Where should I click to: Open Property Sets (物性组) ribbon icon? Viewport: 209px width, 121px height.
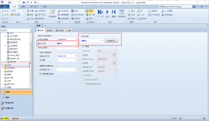[39, 19]
